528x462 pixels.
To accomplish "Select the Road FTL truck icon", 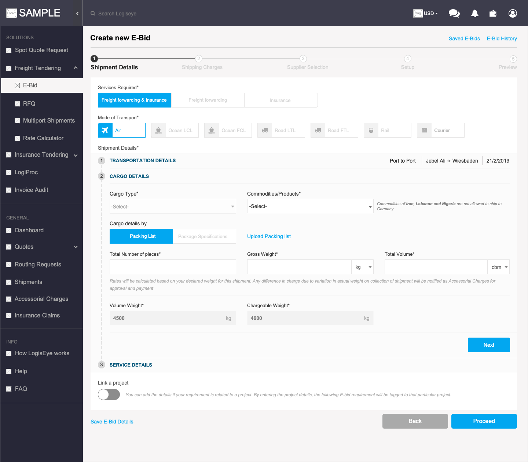I will point(318,130).
